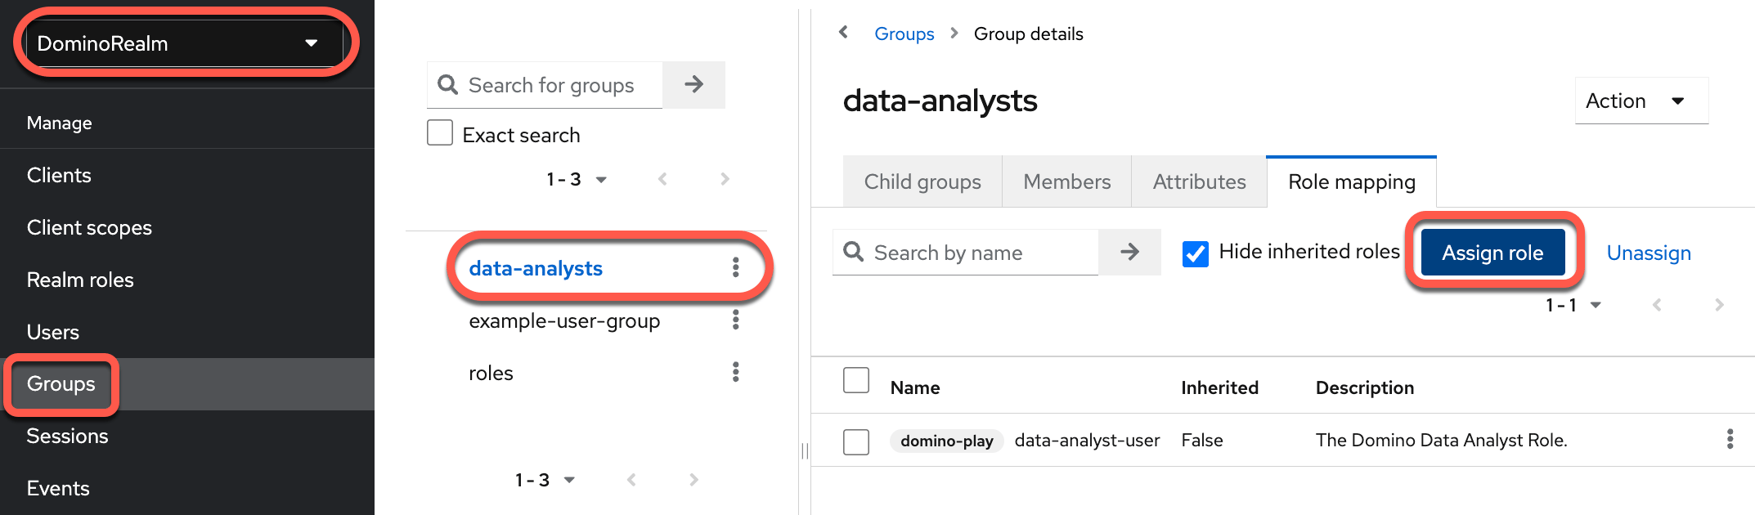1755x515 pixels.
Task: Click the Manage section header
Action: pyautogui.click(x=59, y=123)
